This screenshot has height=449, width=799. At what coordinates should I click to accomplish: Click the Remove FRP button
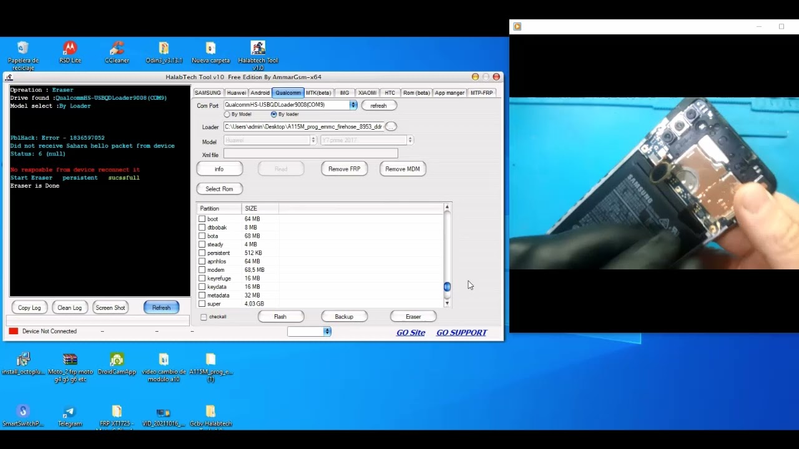345,169
